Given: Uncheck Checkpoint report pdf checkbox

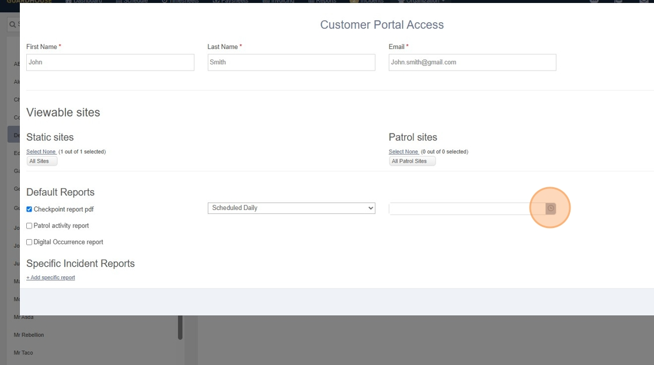Looking at the screenshot, I should tap(29, 209).
